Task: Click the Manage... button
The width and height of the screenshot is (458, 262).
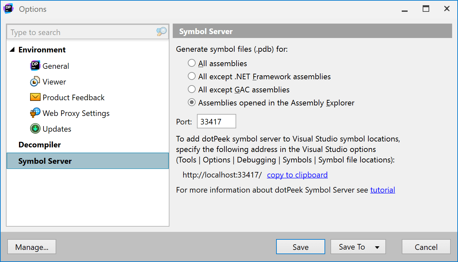Action: [x=32, y=247]
